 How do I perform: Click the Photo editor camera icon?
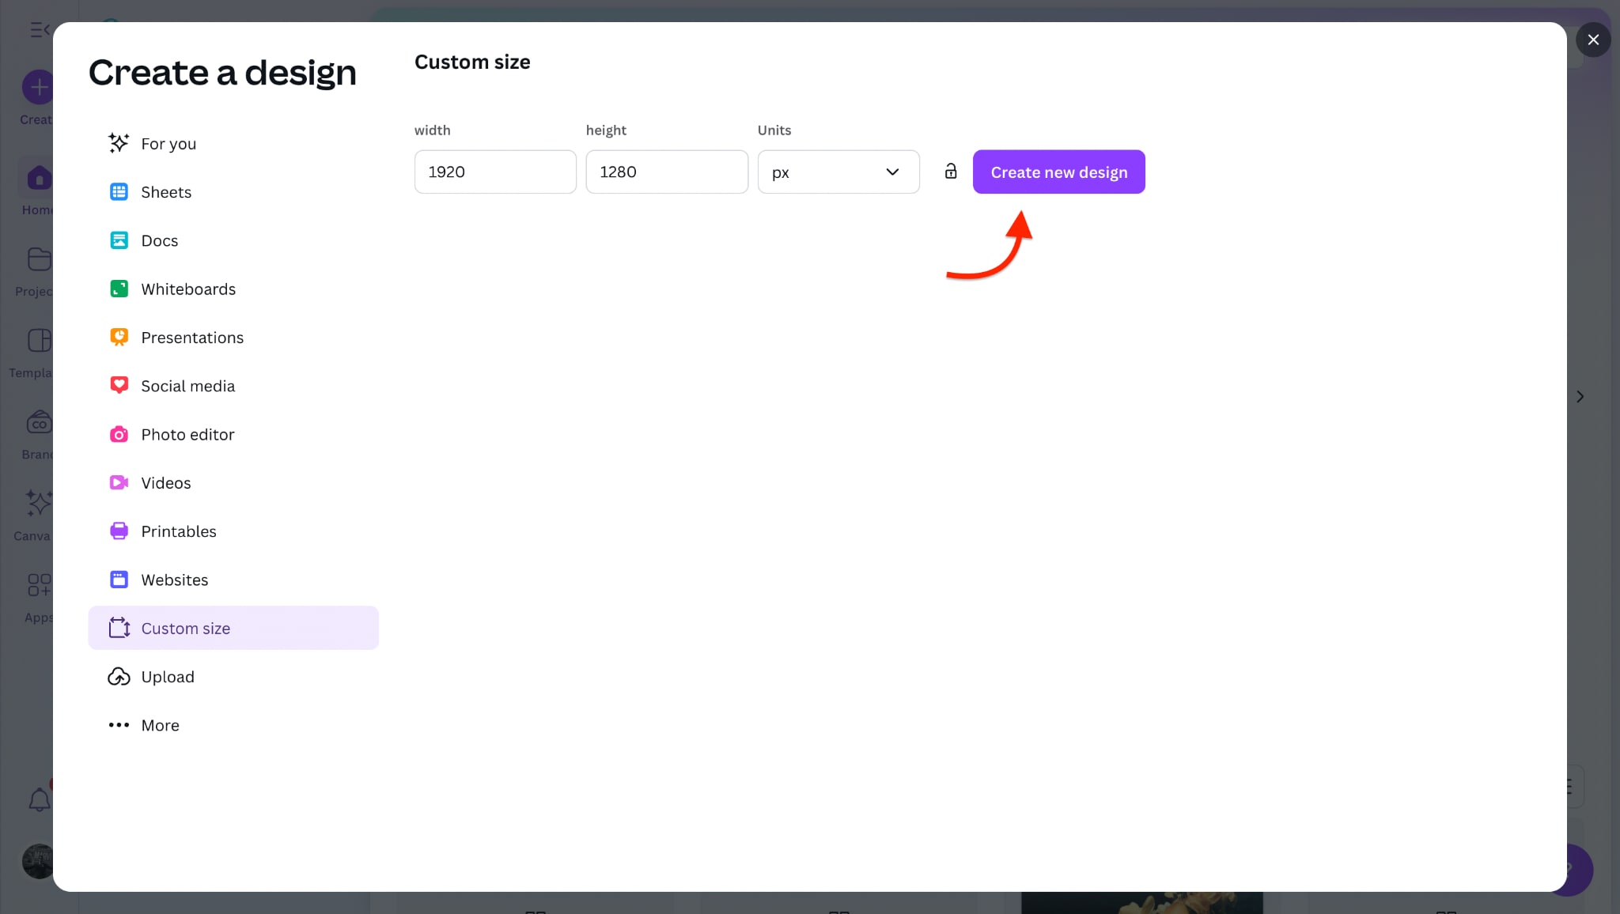[119, 434]
